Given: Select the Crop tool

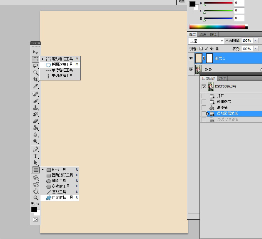Looking at the screenshot, I should 36,79.
